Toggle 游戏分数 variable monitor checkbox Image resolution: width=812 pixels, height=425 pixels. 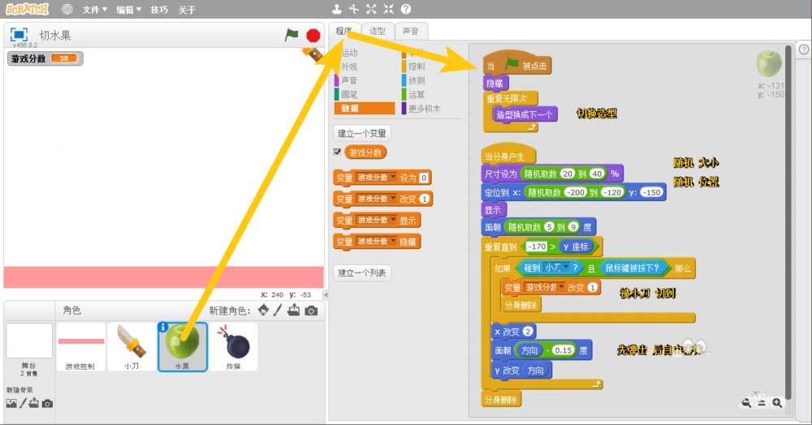click(337, 152)
